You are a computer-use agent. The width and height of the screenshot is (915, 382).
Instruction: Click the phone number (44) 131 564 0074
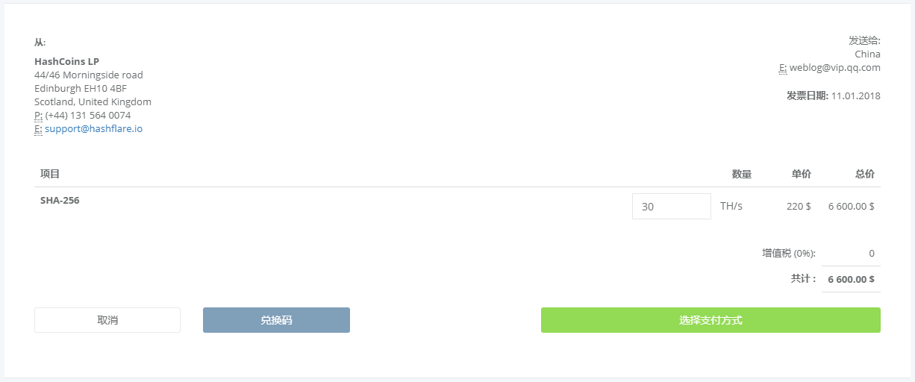[88, 116]
